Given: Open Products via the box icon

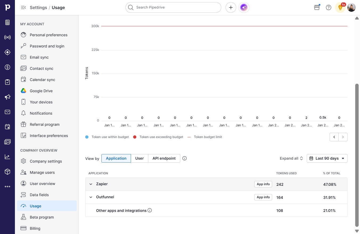Looking at the screenshot, I should tap(7, 172).
